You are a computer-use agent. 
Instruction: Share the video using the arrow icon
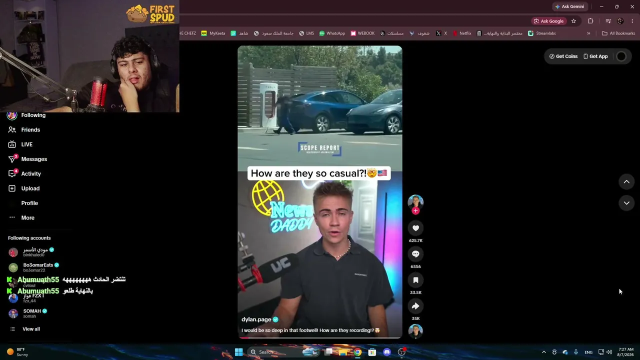coord(415,306)
